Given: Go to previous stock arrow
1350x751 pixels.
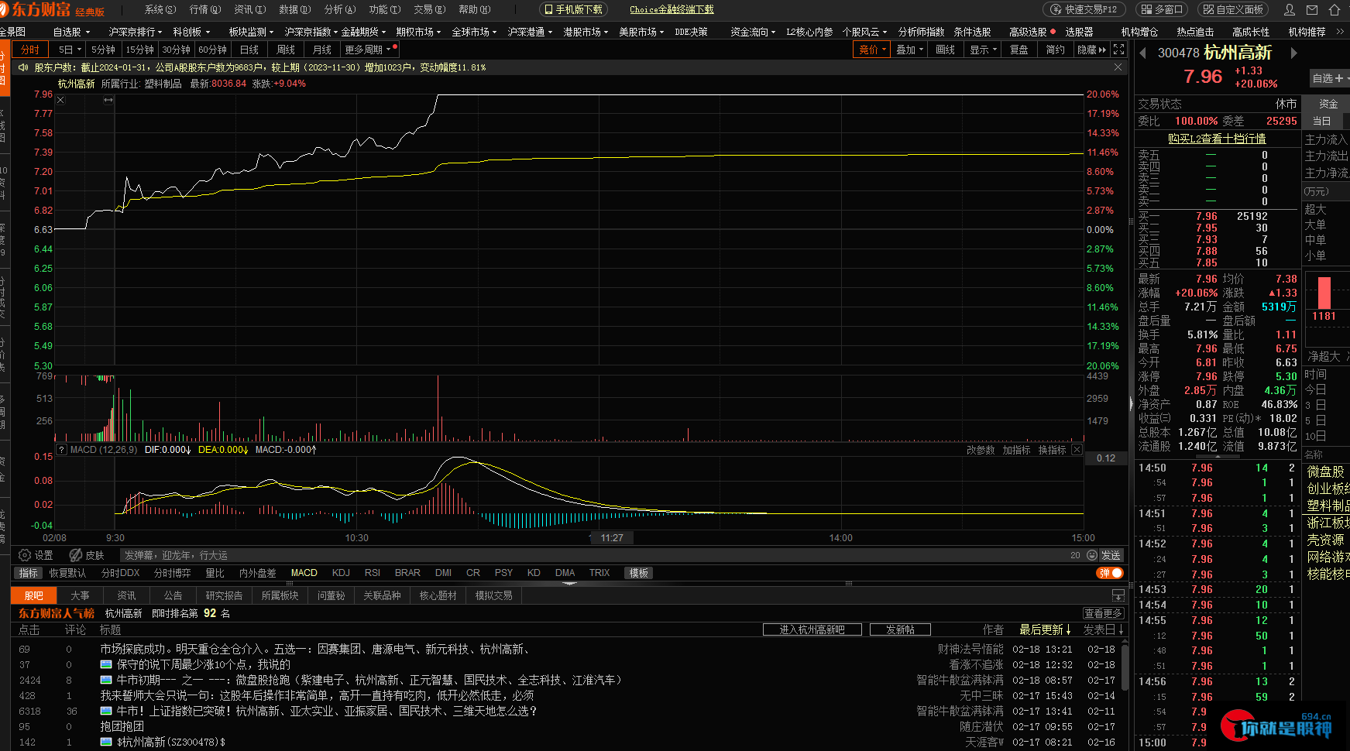Looking at the screenshot, I should [1142, 53].
